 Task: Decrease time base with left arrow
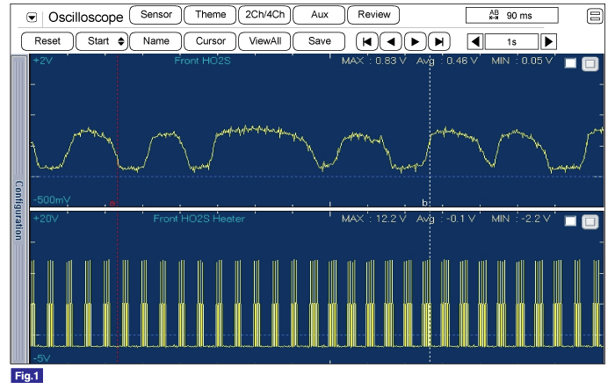474,41
